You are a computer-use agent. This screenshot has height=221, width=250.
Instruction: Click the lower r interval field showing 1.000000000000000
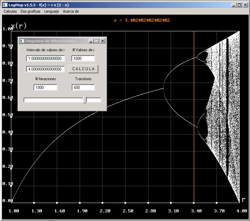pyautogui.click(x=45, y=59)
